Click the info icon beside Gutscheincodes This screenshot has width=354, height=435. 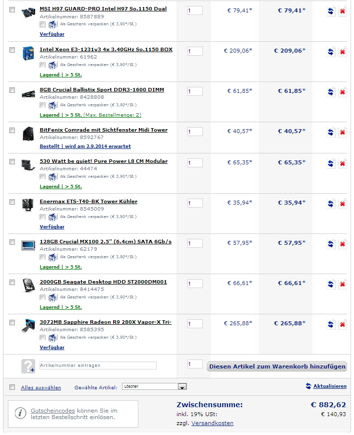[x=20, y=413]
